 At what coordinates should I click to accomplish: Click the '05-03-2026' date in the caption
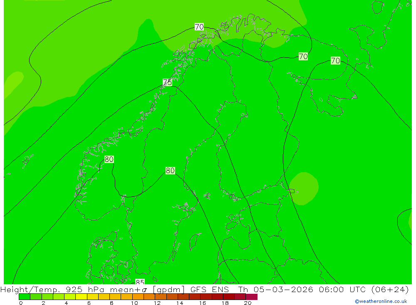(283, 290)
